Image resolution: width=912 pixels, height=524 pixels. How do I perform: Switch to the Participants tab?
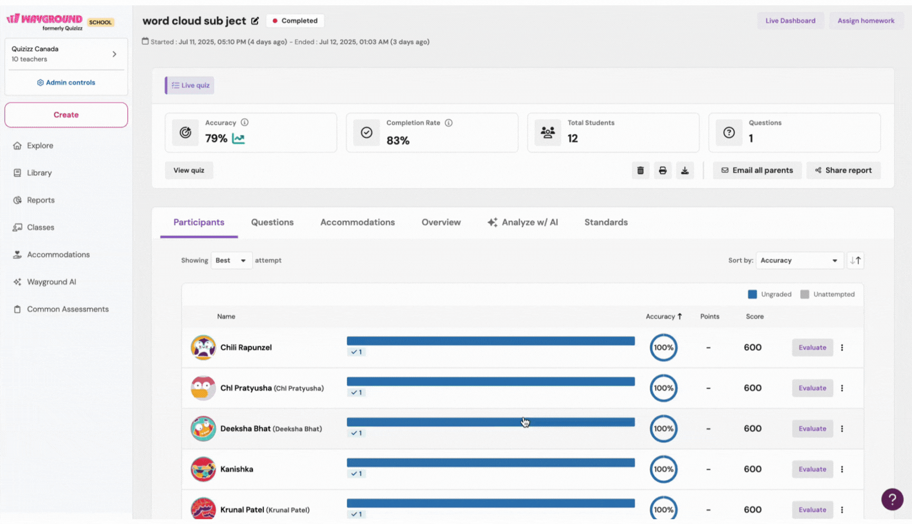(x=199, y=223)
